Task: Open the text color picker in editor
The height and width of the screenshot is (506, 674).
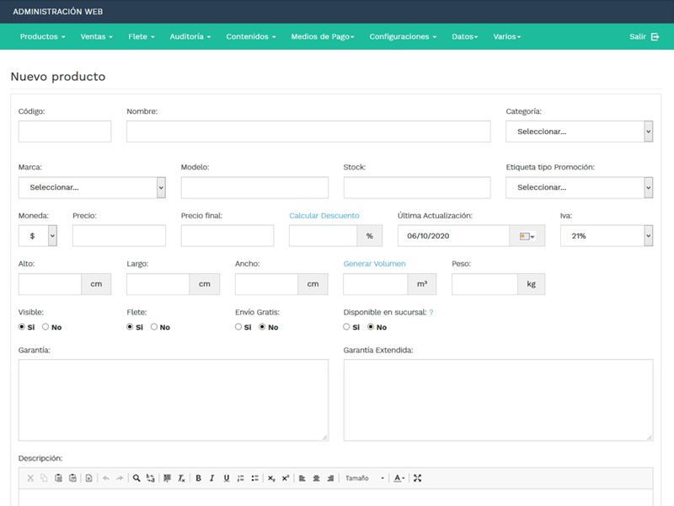Action: pyautogui.click(x=399, y=478)
